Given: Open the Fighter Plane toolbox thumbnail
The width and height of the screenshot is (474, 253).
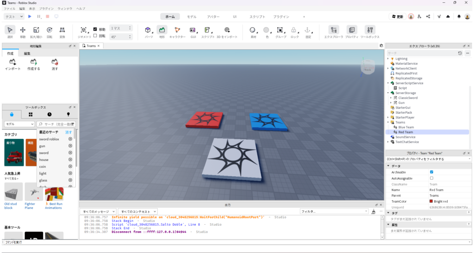Looking at the screenshot, I should [34, 191].
